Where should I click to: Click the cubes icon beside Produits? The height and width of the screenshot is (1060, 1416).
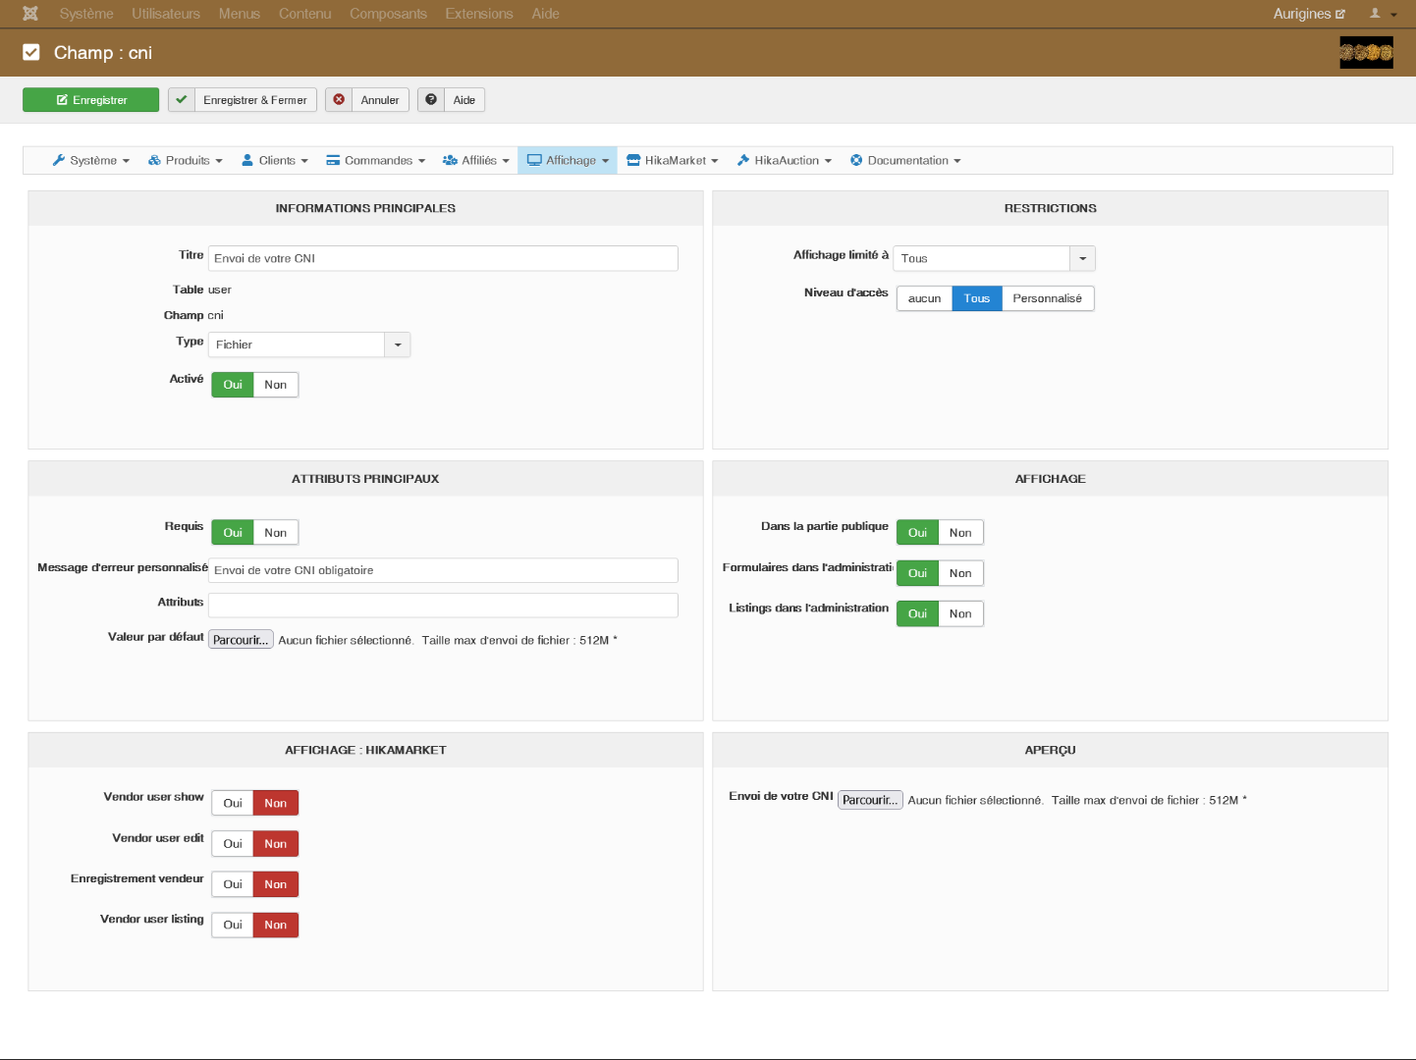click(154, 161)
